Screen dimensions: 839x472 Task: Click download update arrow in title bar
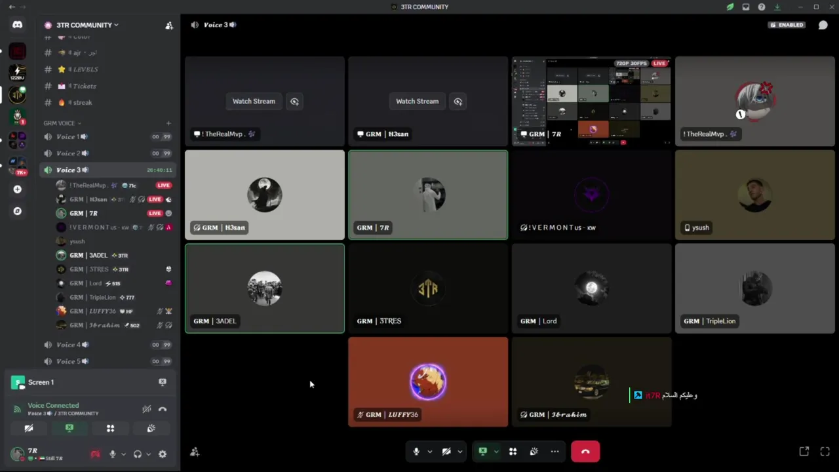[x=777, y=7]
